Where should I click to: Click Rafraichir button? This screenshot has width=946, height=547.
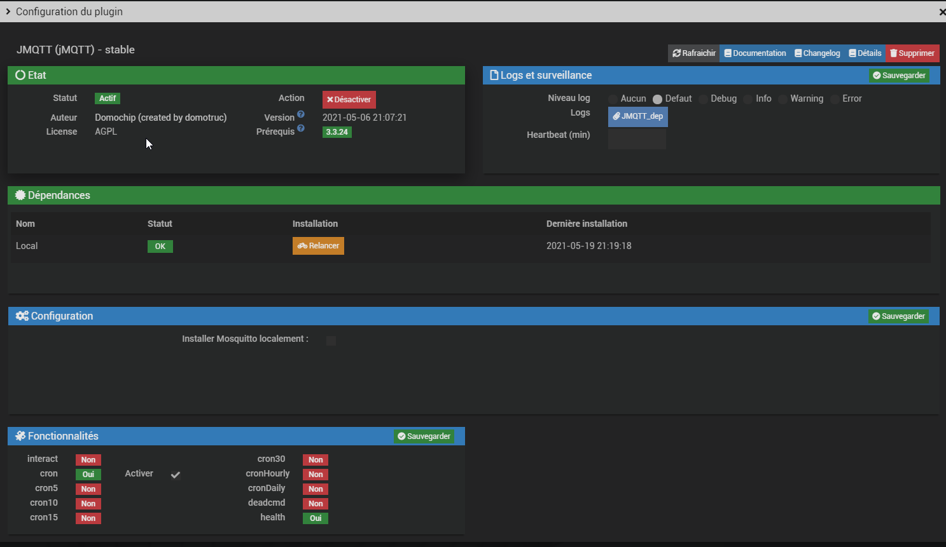pyautogui.click(x=694, y=53)
